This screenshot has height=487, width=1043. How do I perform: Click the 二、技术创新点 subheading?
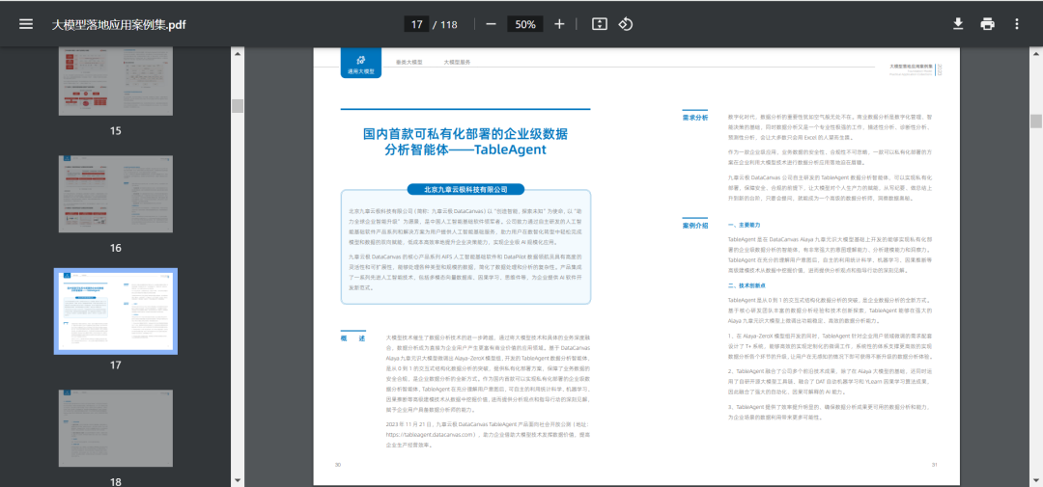[x=747, y=285]
